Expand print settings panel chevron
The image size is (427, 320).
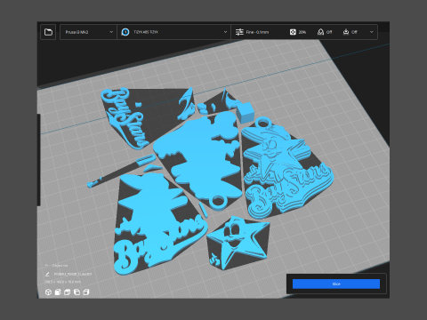click(371, 32)
